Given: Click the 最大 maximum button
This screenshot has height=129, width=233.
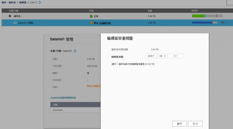Looking at the screenshot, I should [x=176, y=56].
